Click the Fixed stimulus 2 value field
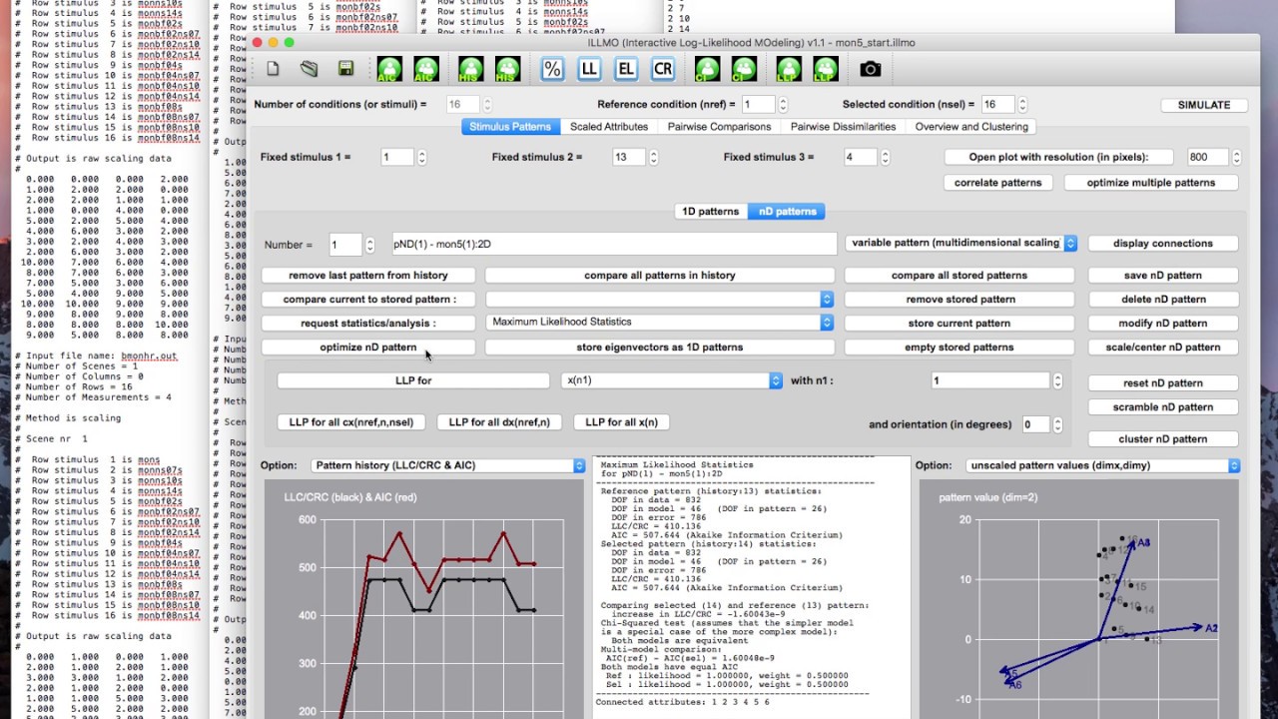Viewport: 1278px width, 719px height. pyautogui.click(x=629, y=158)
